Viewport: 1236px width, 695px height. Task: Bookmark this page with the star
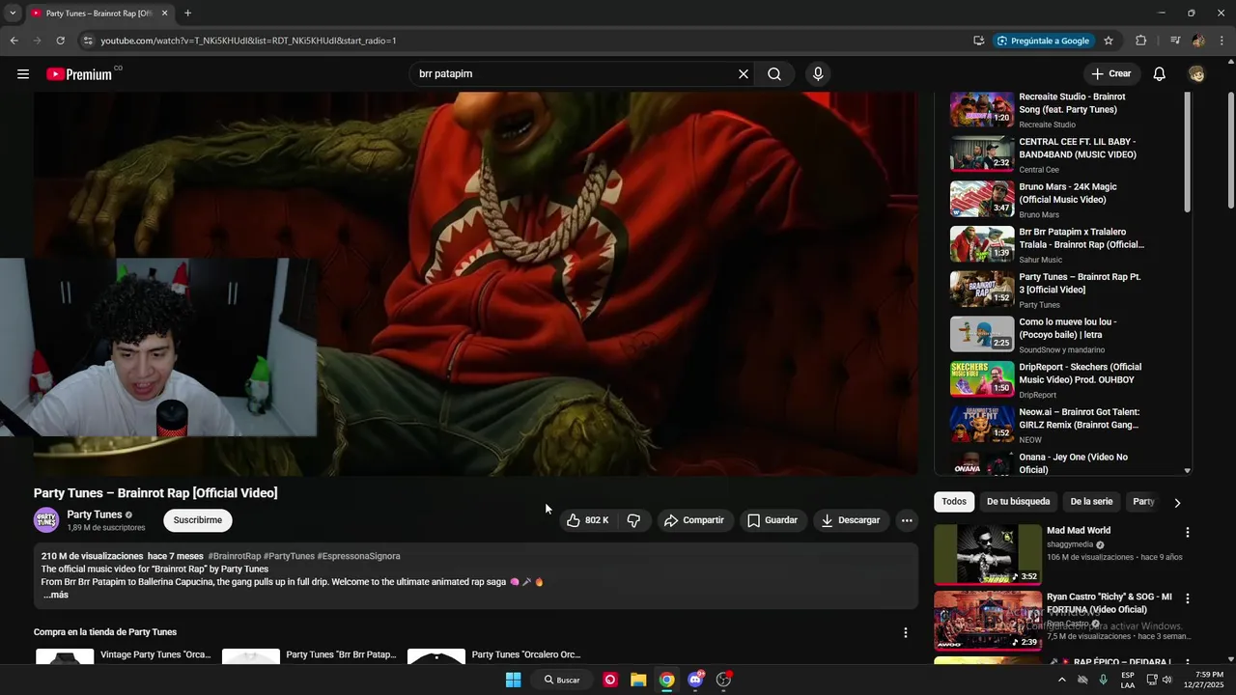1109,41
